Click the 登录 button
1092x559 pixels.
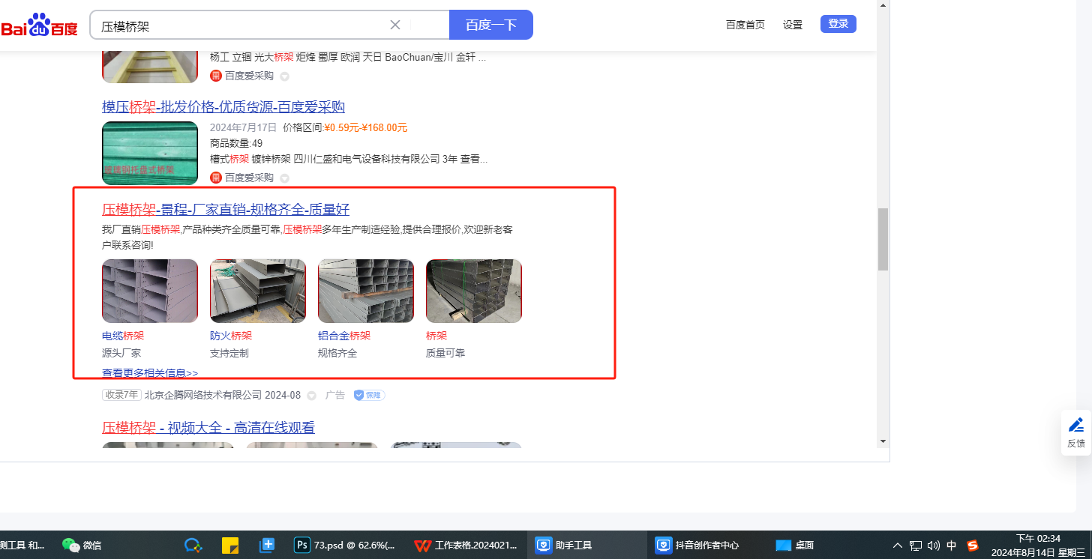click(x=838, y=24)
